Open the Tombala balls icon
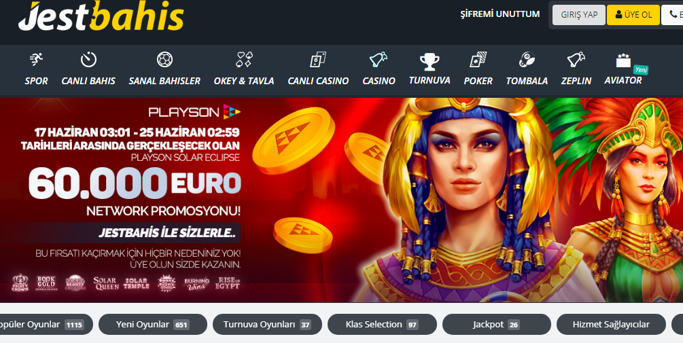683x343 pixels. coord(527,59)
